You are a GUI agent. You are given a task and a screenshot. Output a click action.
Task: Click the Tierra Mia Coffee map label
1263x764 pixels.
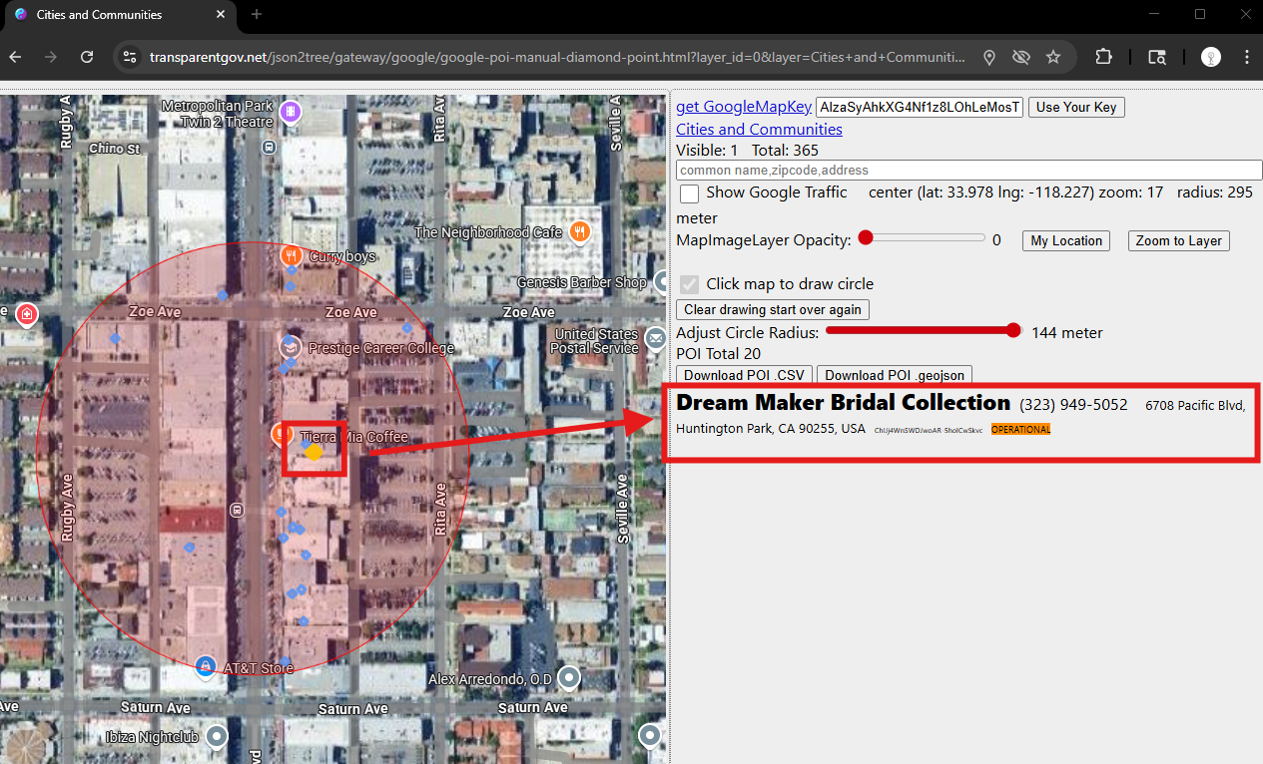coord(354,437)
